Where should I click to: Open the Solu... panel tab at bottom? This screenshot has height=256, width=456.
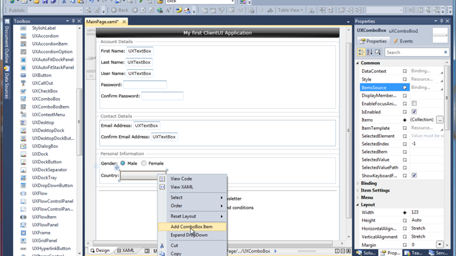click(366, 253)
